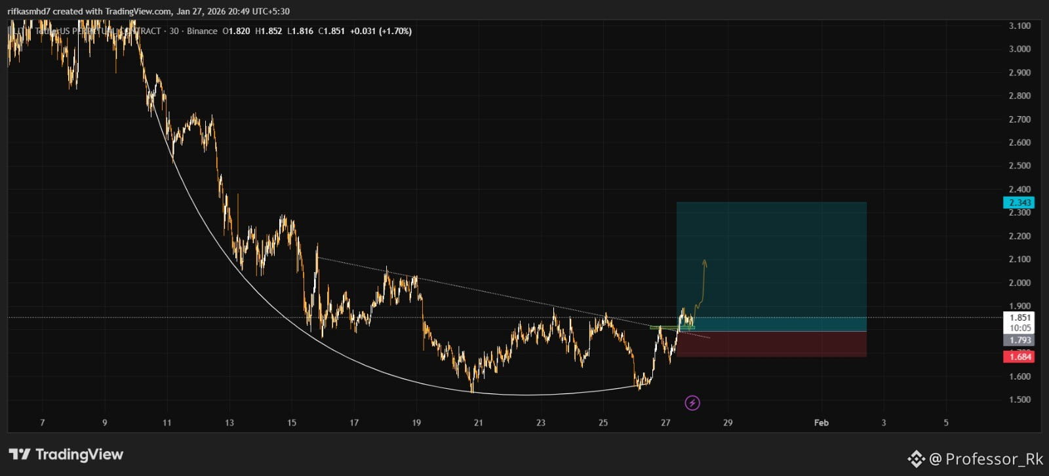1049x476 pixels.
Task: Click the close value C1.851
Action: coord(332,31)
